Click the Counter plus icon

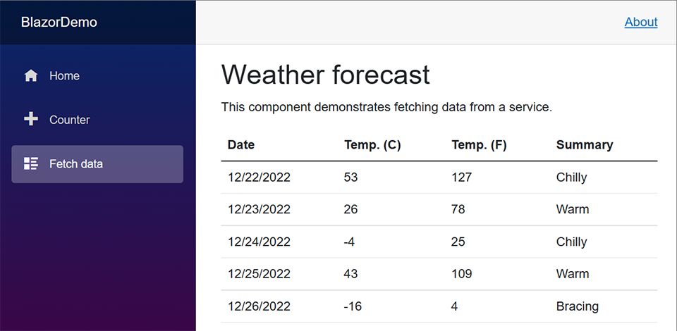[x=31, y=120]
